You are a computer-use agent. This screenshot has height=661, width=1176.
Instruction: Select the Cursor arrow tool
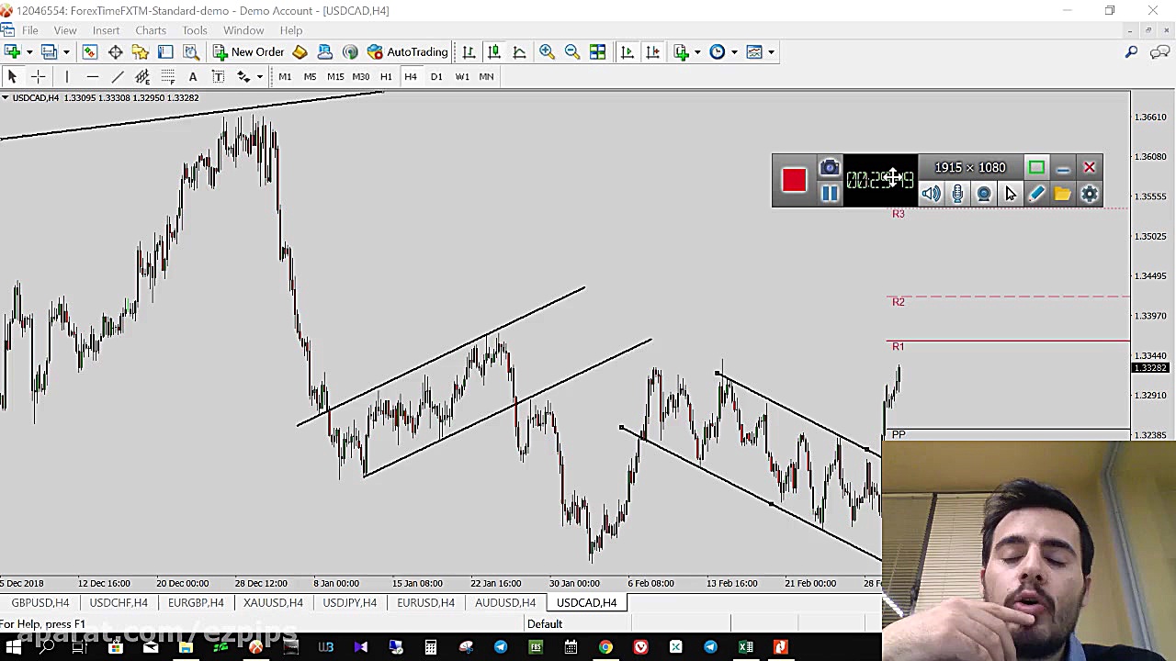(x=13, y=76)
